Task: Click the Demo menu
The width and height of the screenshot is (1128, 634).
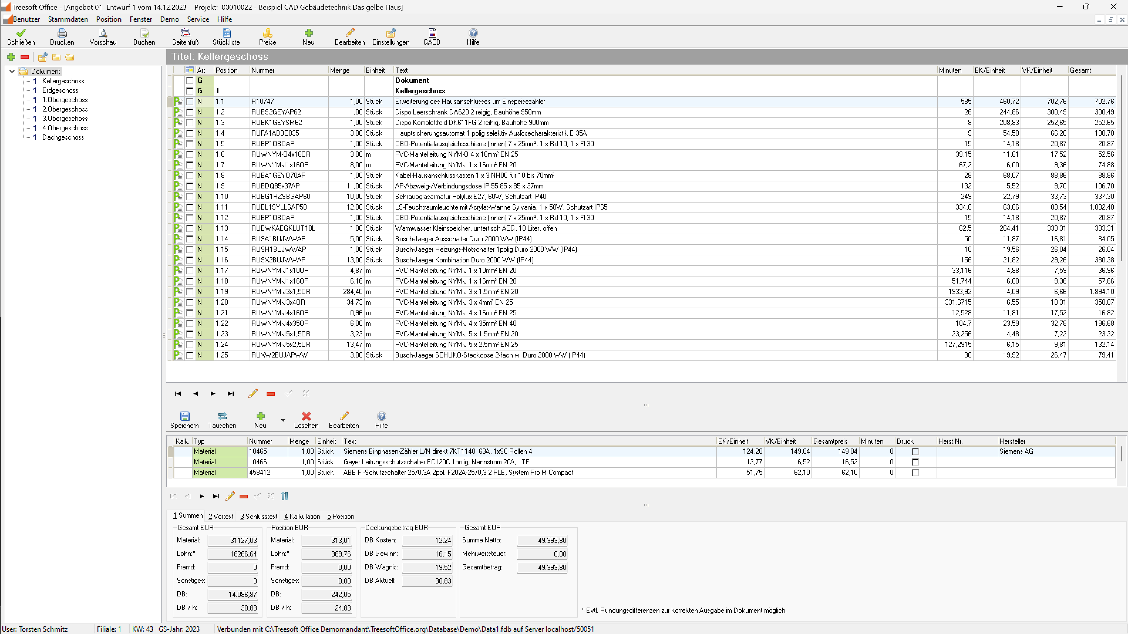Action: click(169, 19)
